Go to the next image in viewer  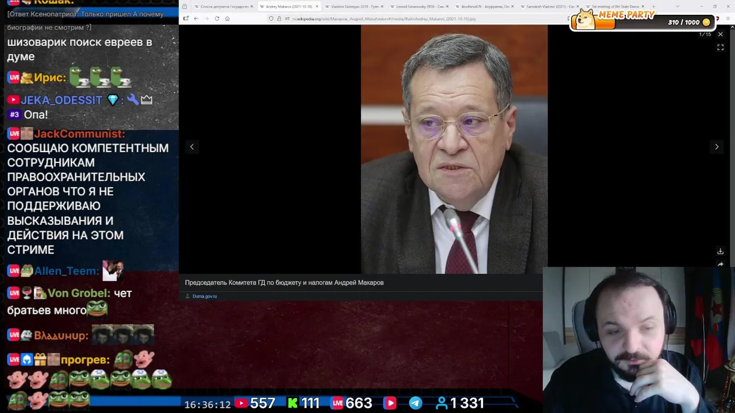point(717,147)
